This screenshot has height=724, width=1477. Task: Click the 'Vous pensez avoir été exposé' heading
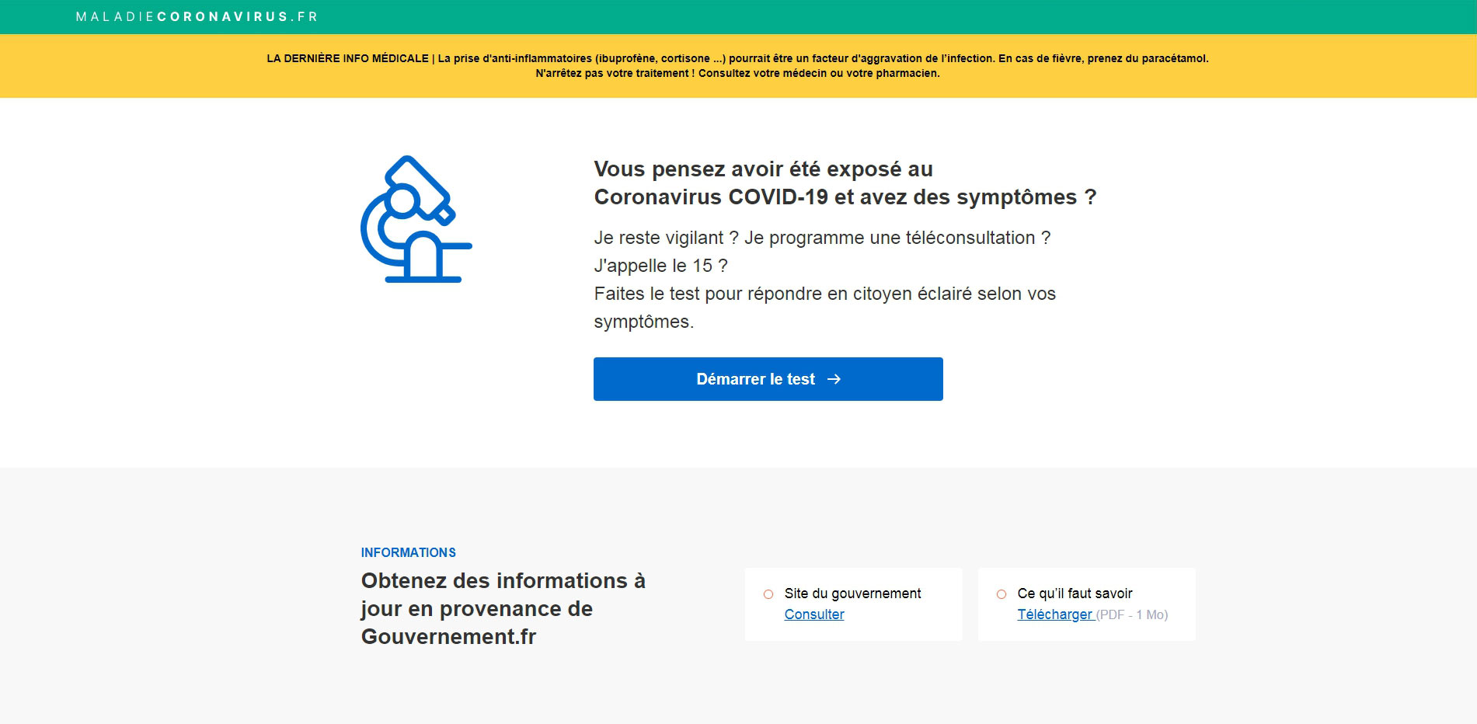pos(844,183)
